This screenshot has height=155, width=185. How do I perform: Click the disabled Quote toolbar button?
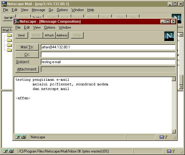pyautogui.click(x=37, y=35)
